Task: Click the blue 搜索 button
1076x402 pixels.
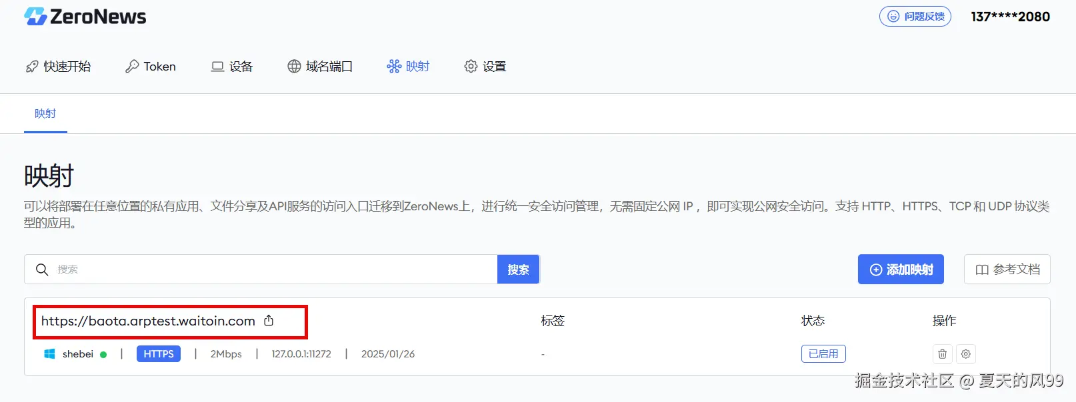Action: [x=518, y=270]
